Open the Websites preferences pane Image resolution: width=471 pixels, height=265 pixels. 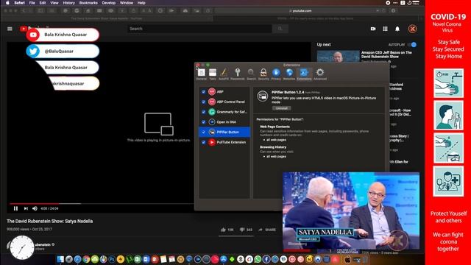[289, 74]
